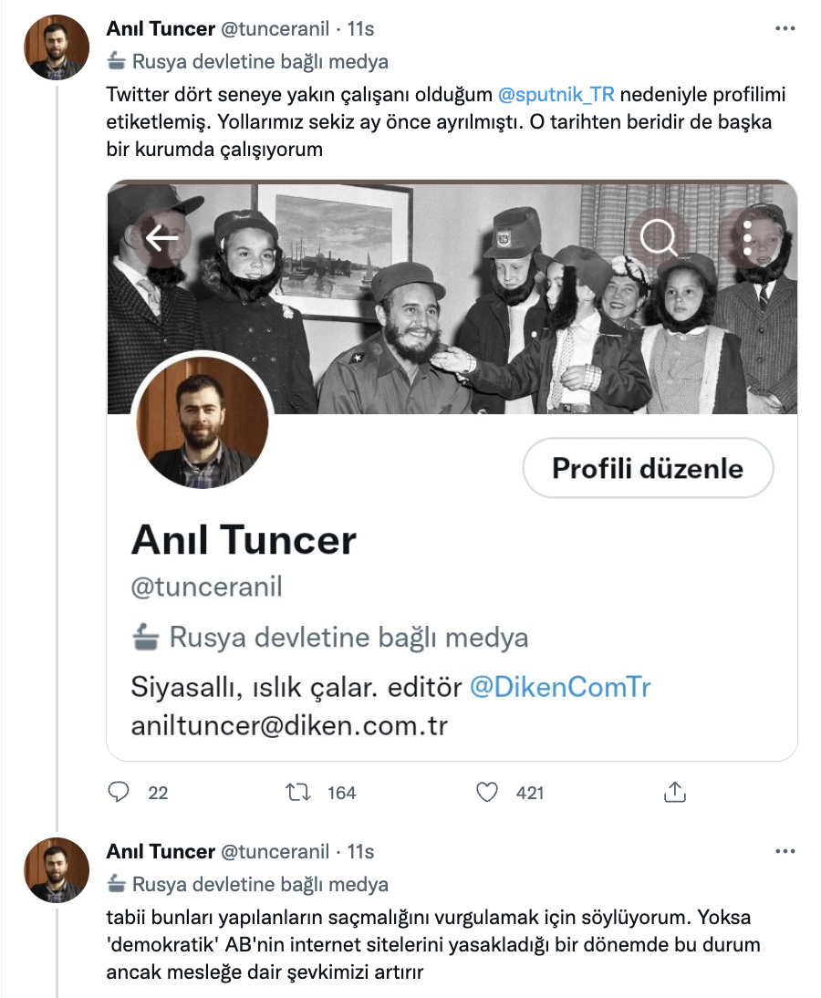Click search magnifier in embedded profile banner
This screenshot has width=821, height=998.
pos(658,238)
